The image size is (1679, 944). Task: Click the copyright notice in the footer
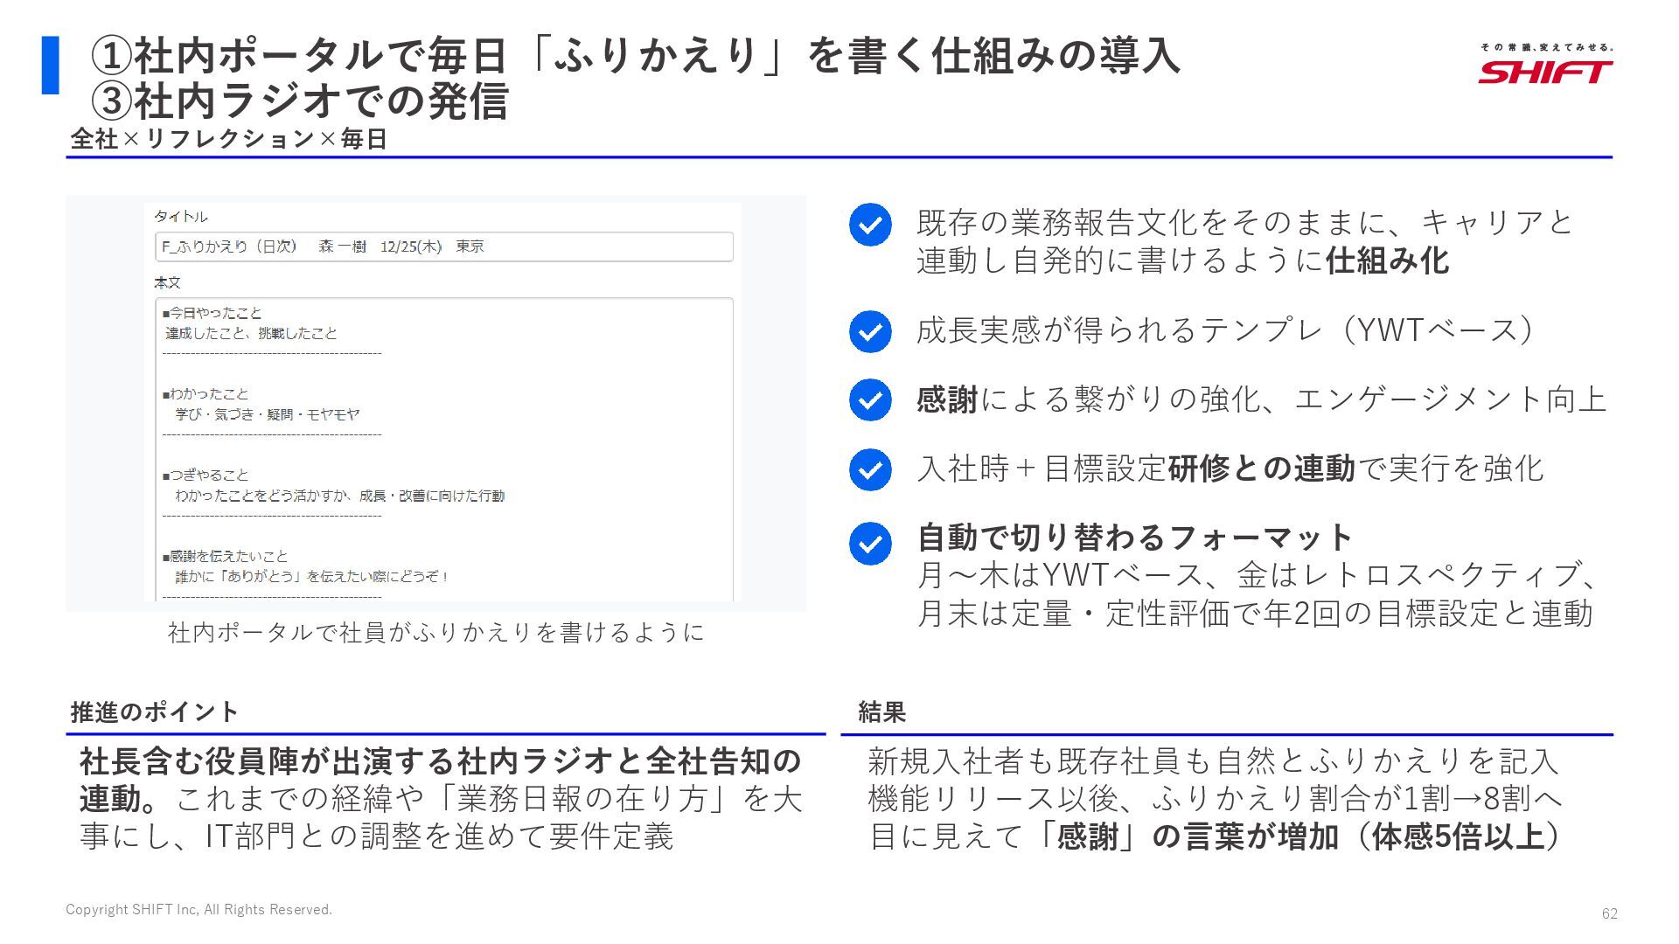pyautogui.click(x=199, y=910)
